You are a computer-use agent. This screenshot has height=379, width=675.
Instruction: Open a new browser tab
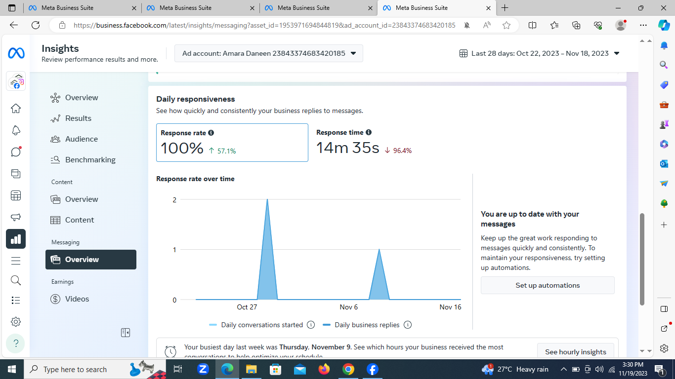click(x=505, y=8)
